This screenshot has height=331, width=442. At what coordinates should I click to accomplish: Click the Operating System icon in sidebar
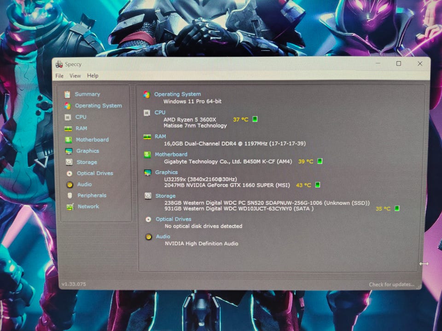(67, 106)
